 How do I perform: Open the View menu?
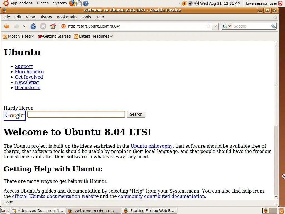(30, 17)
